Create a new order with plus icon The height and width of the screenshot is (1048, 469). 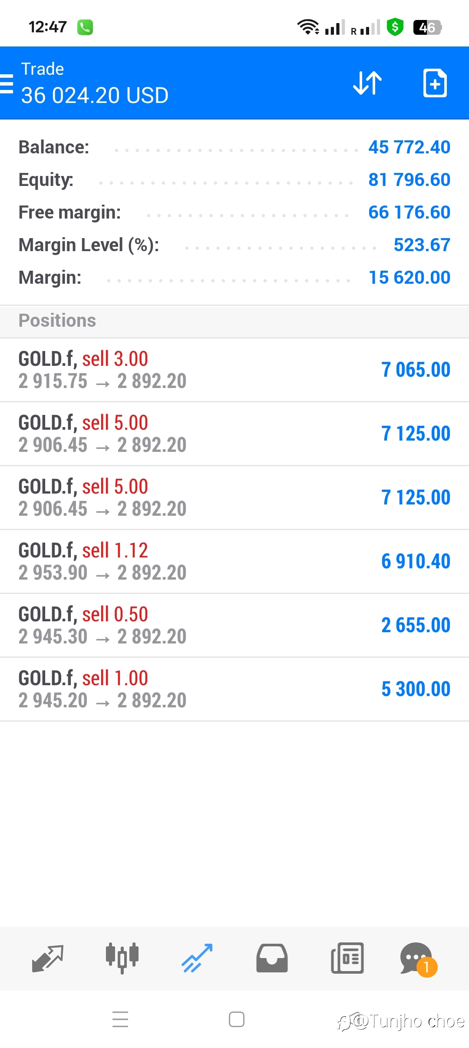(x=435, y=83)
